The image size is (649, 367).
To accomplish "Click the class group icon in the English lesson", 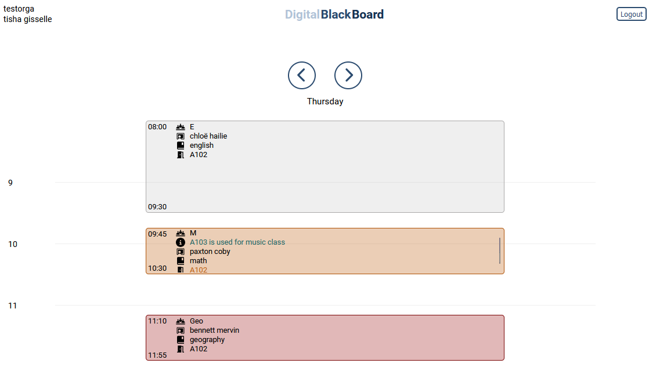I will (x=181, y=126).
